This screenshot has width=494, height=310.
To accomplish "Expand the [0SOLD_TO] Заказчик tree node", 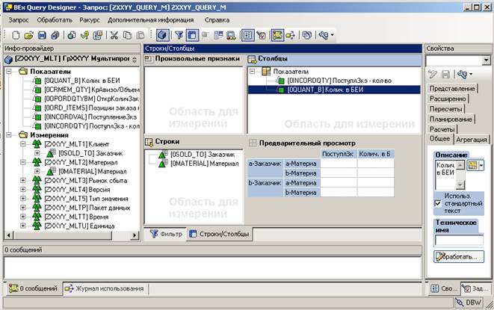I will [x=37, y=153].
